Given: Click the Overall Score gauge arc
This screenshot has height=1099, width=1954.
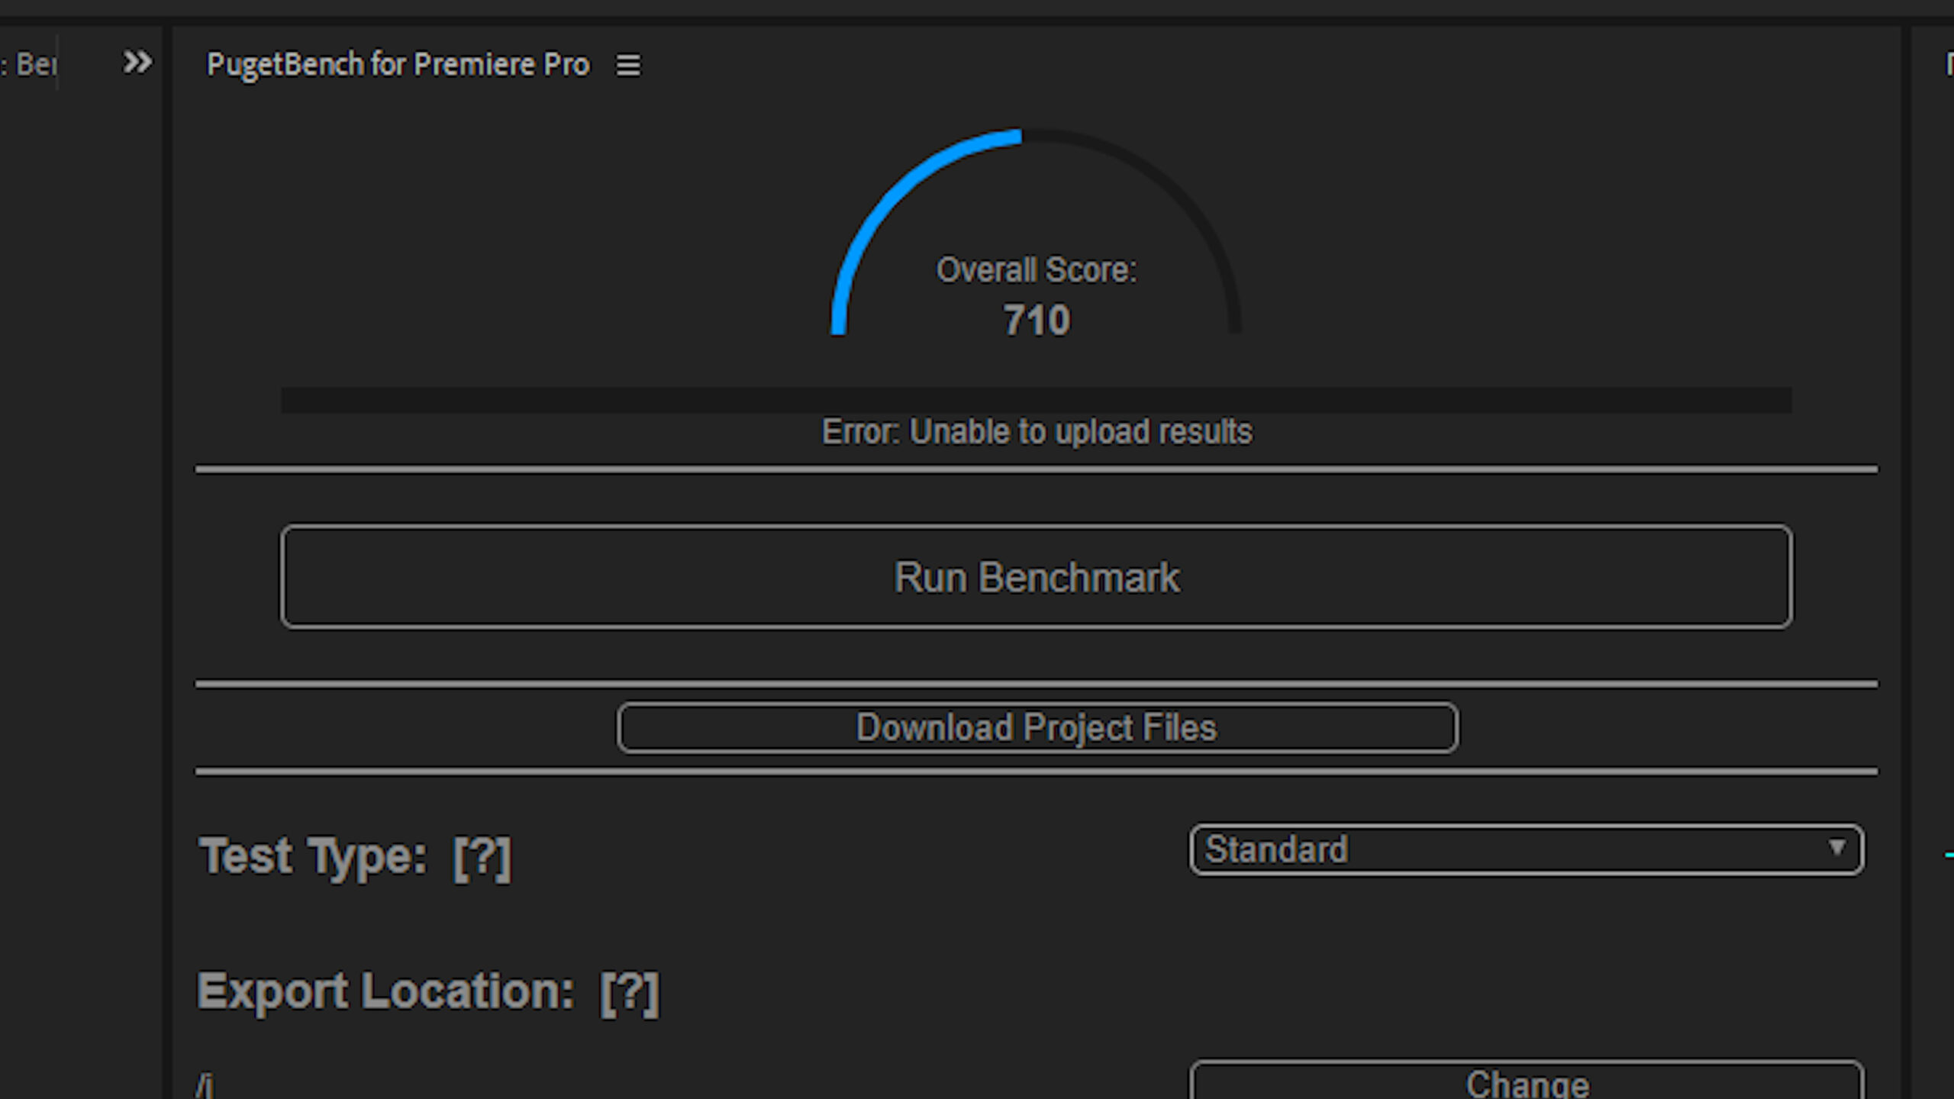Looking at the screenshot, I should click(1036, 231).
